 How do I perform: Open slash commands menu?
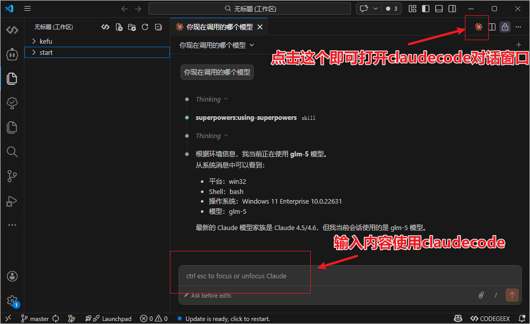496,296
